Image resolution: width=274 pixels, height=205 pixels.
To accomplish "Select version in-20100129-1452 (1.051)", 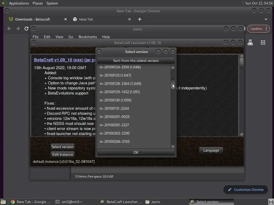I will (x=134, y=92).
